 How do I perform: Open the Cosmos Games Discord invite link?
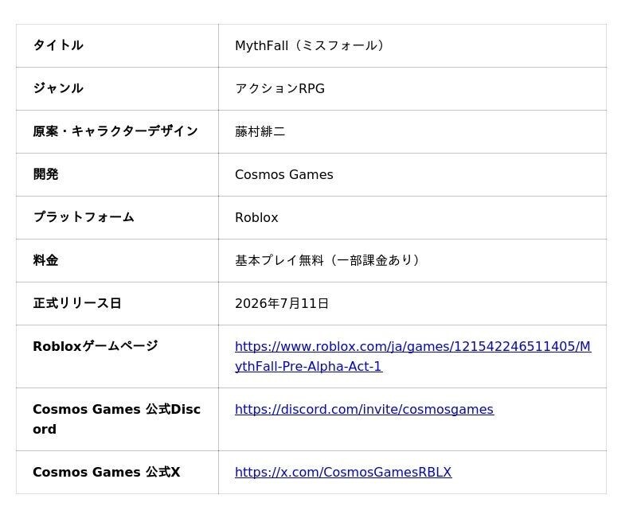(x=365, y=409)
